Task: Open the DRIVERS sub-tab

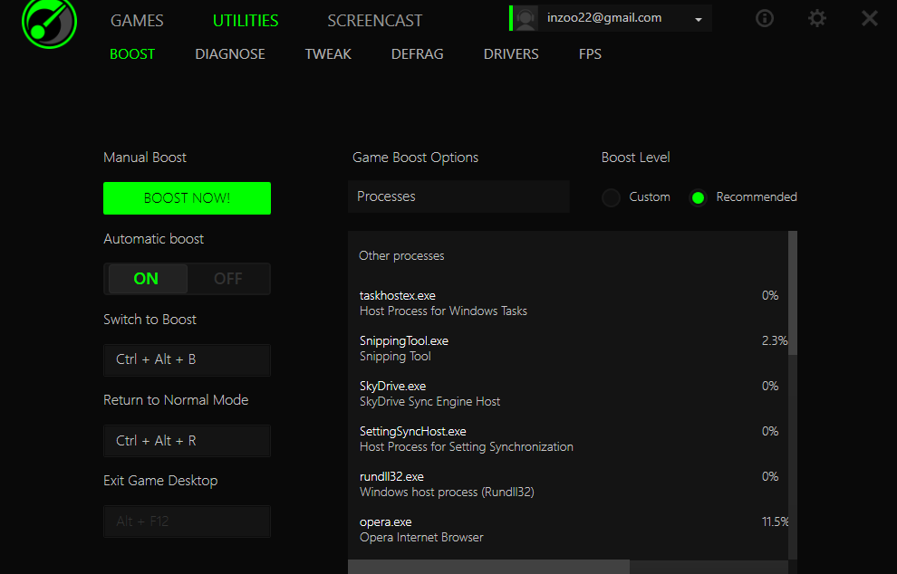Action: pos(511,53)
